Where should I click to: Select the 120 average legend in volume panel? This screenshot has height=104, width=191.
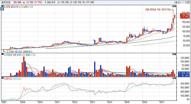click(x=33, y=55)
